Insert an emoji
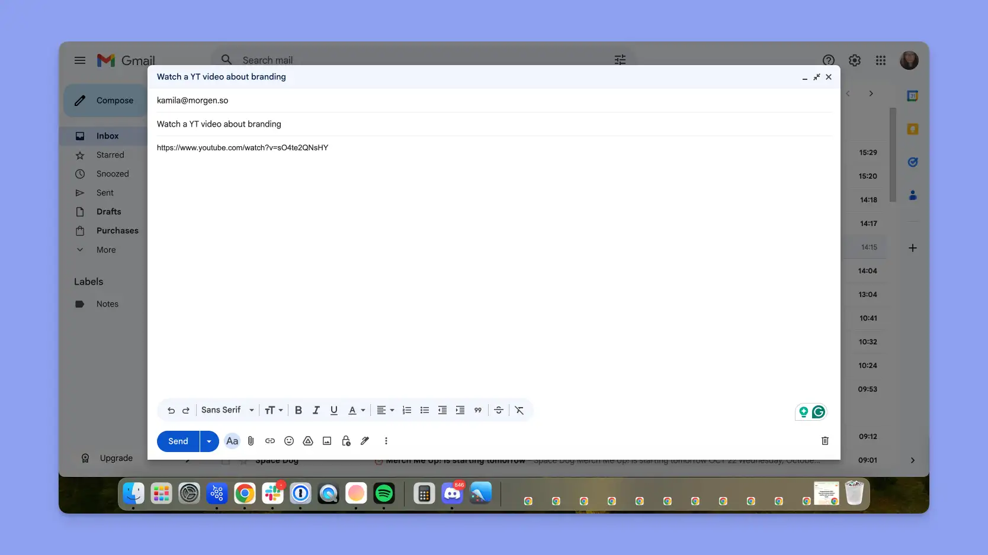The image size is (988, 555). pos(289,441)
